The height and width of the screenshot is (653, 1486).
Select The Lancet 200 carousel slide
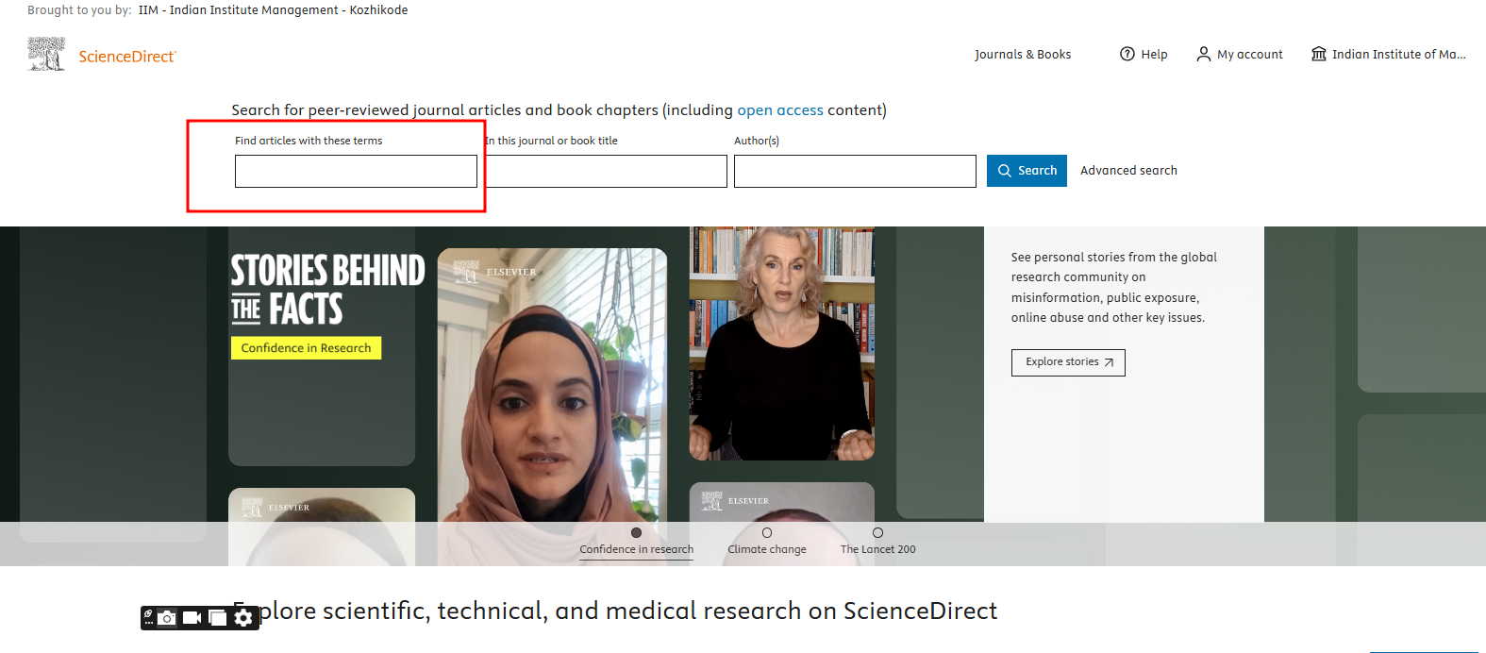pos(877,542)
